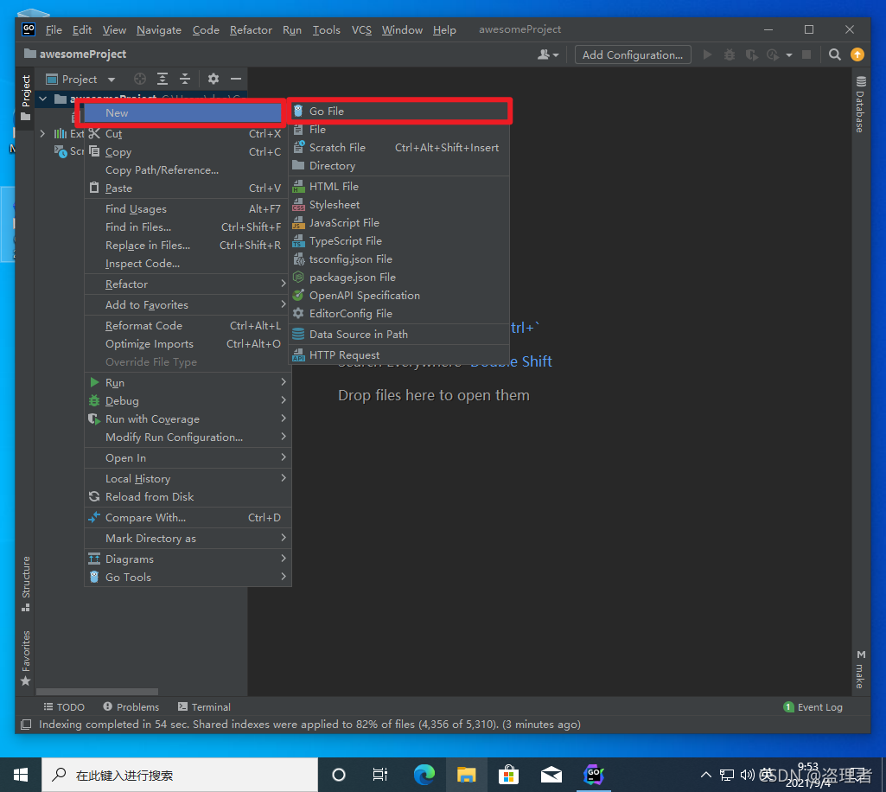Click the Debug bug icon in toolbar
Screen dimensions: 886x792
tap(730, 54)
